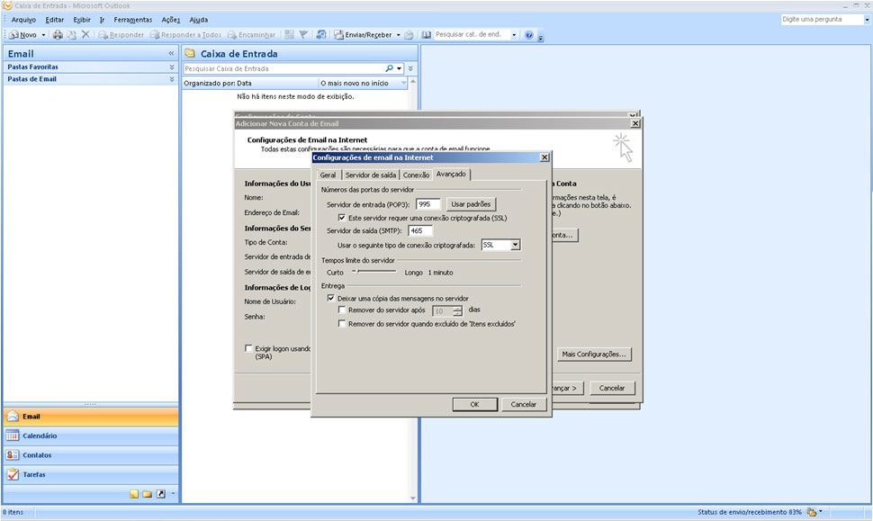
Task: Click the print icon in the toolbar
Action: (58, 35)
